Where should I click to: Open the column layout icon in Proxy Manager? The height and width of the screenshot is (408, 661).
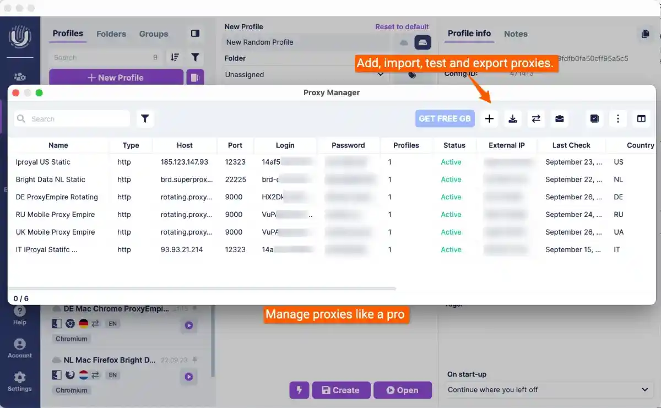click(x=642, y=118)
